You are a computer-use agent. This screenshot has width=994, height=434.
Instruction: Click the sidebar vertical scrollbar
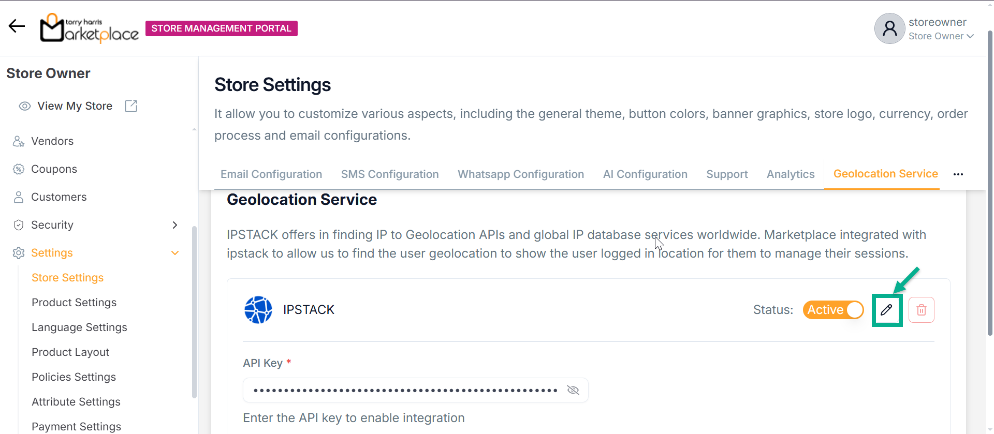(x=194, y=310)
